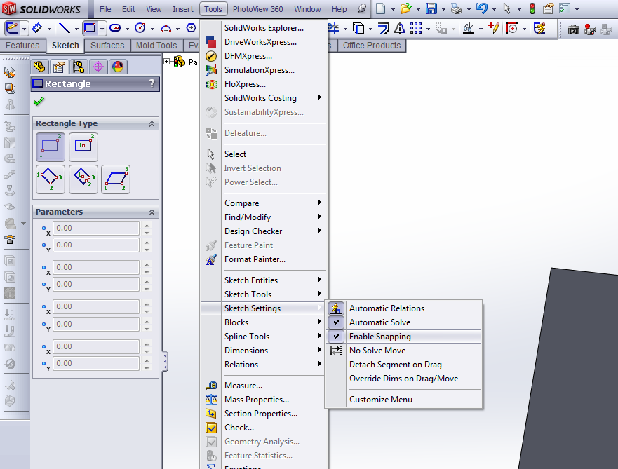618x469 pixels.
Task: Select the Parallelogram type icon
Action: point(116,179)
